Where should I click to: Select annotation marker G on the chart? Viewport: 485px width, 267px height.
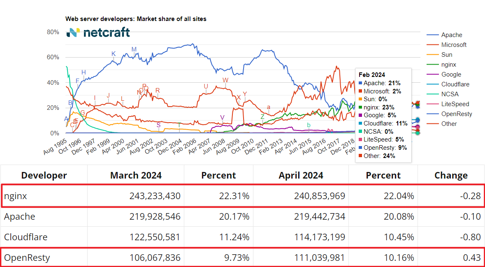pos(83,113)
